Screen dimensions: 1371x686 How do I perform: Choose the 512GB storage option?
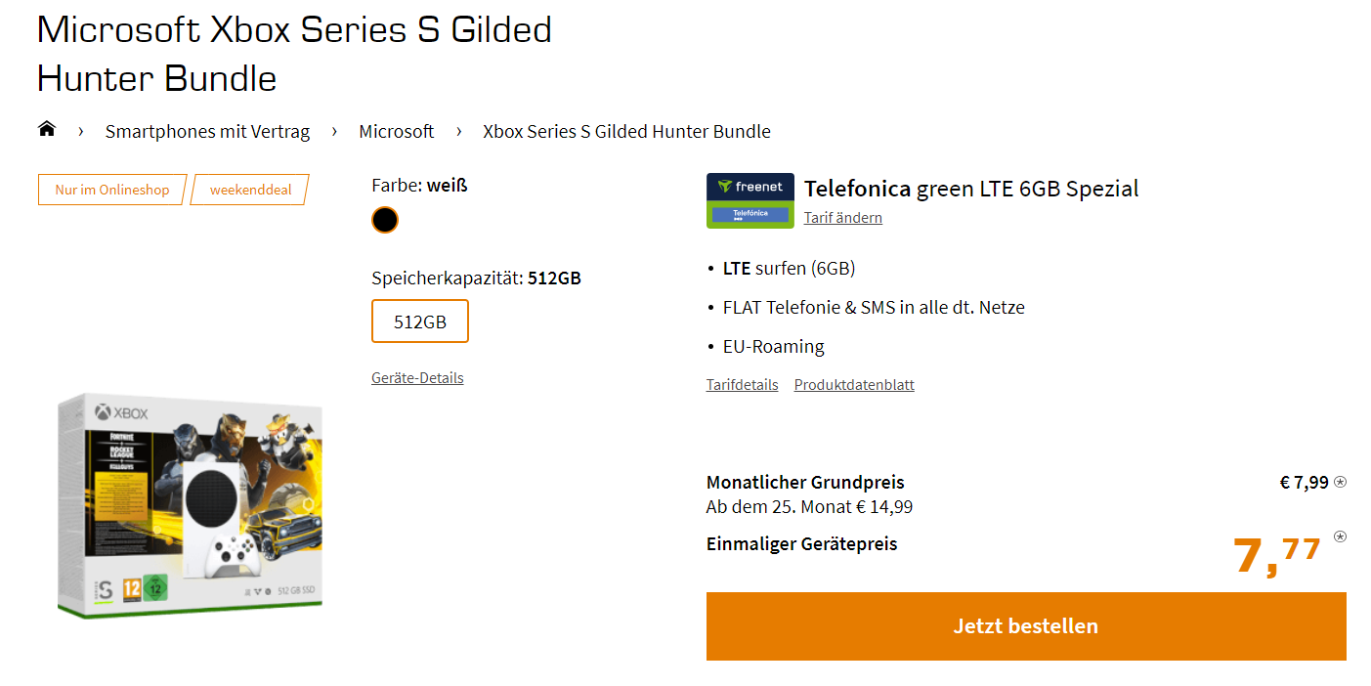(420, 322)
